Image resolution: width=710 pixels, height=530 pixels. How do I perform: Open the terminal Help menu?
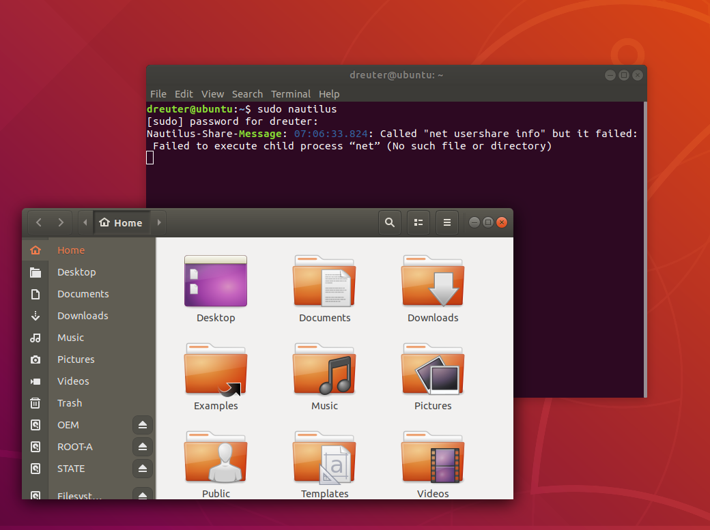pos(329,94)
